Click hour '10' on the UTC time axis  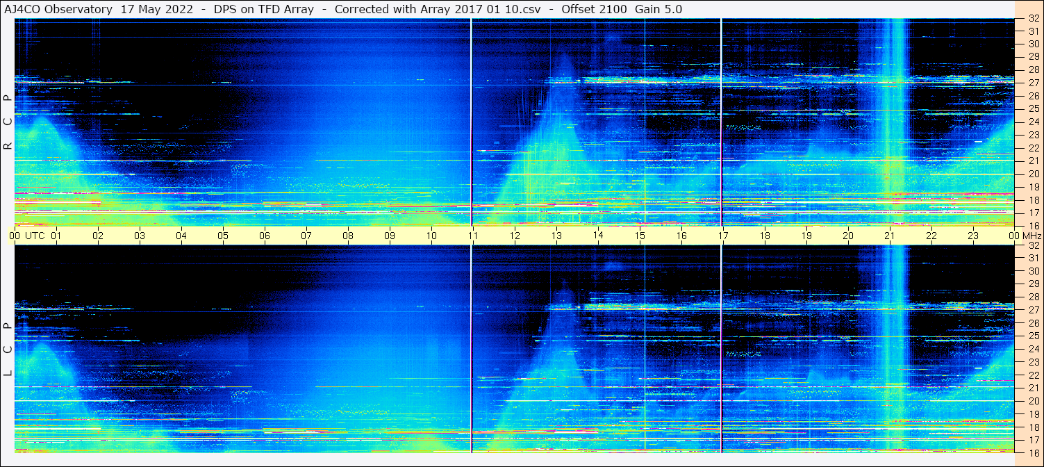click(x=431, y=236)
